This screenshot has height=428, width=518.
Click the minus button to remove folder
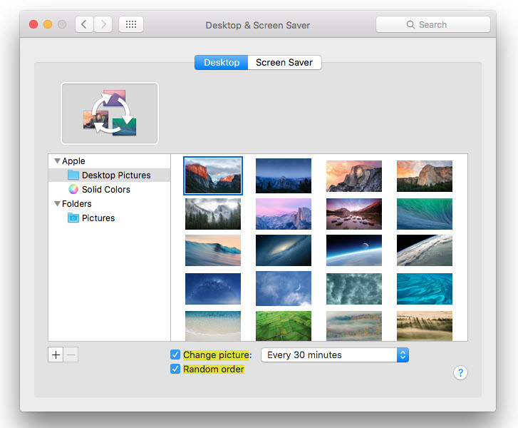(x=71, y=355)
